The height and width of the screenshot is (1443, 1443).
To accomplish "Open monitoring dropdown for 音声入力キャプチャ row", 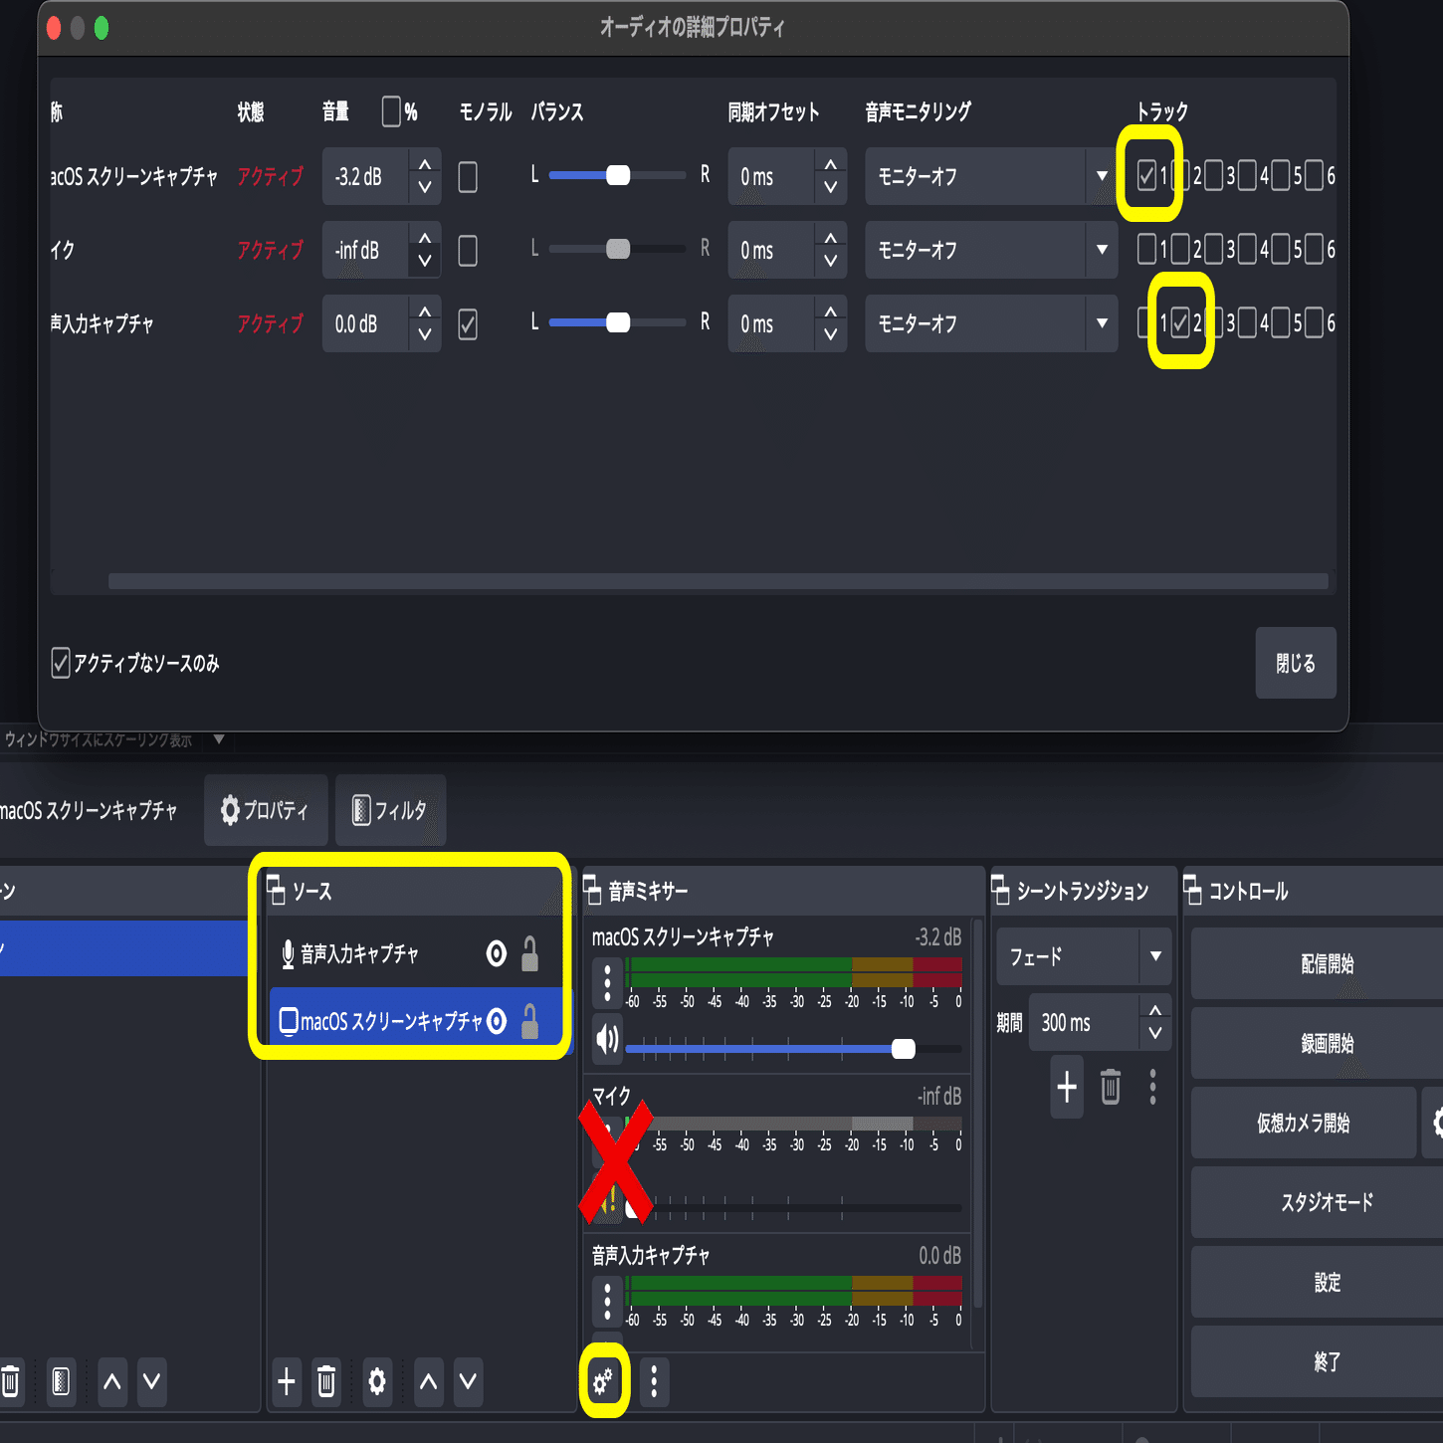I will [x=991, y=324].
